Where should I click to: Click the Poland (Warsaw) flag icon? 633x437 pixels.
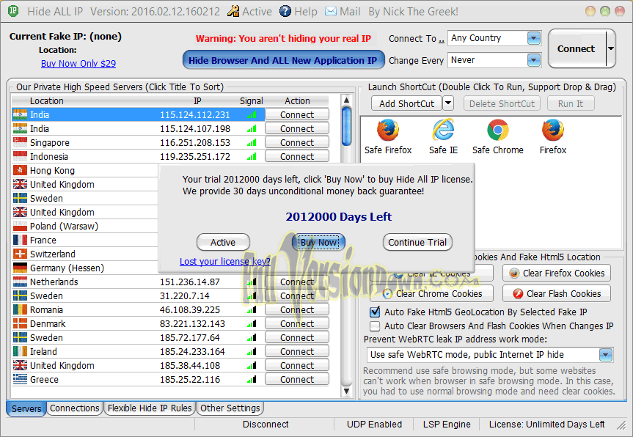coord(20,226)
